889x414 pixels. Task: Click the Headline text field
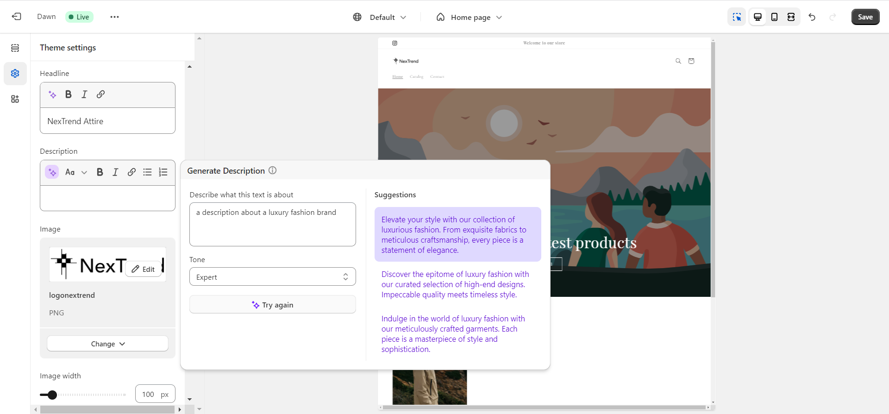(107, 121)
